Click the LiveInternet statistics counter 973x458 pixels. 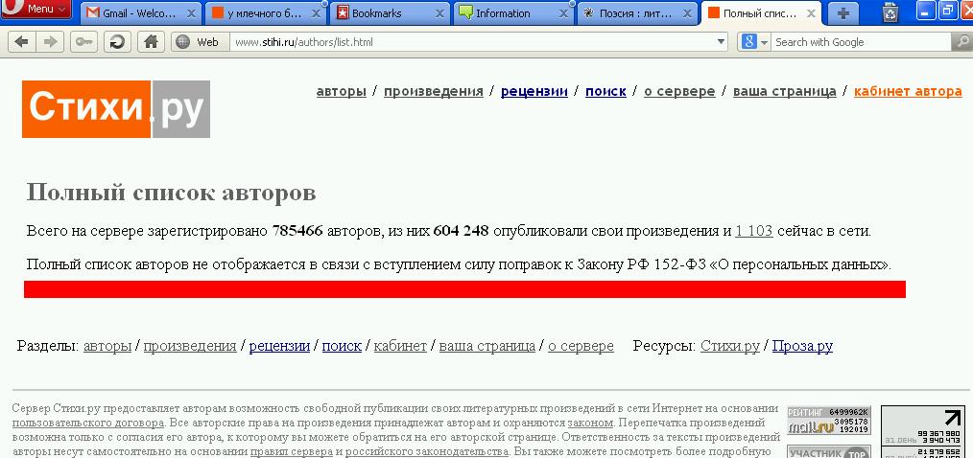click(923, 432)
